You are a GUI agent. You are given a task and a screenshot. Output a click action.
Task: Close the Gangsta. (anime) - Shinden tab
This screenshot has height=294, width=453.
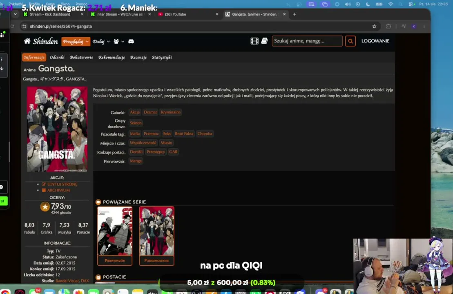coord(284,14)
